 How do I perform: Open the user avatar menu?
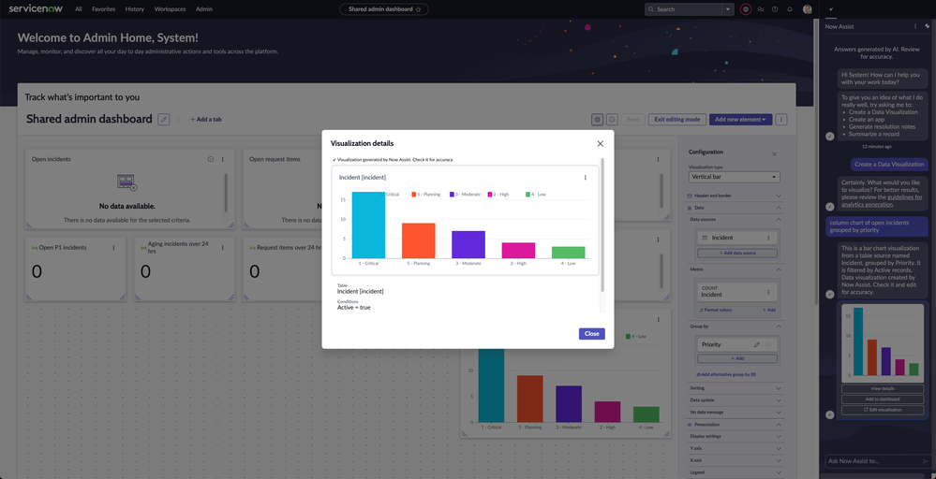[807, 9]
